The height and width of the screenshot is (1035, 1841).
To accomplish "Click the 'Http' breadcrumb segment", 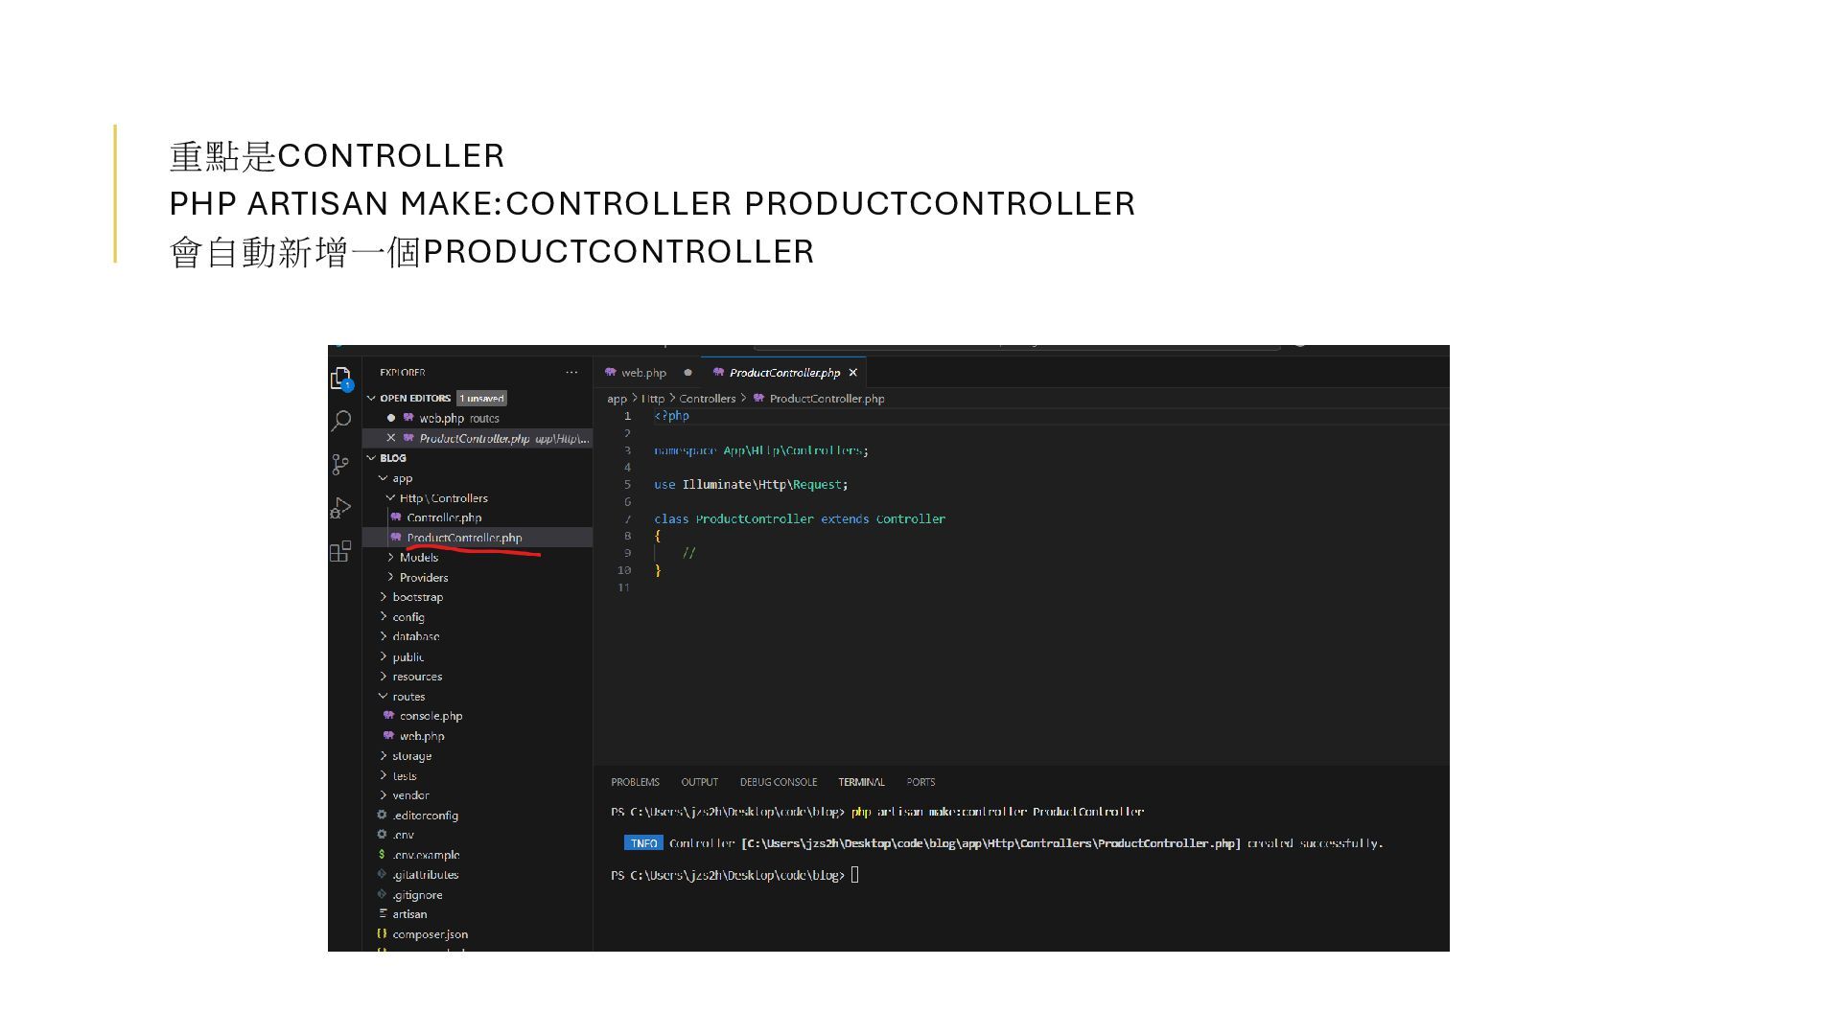I will coord(653,399).
